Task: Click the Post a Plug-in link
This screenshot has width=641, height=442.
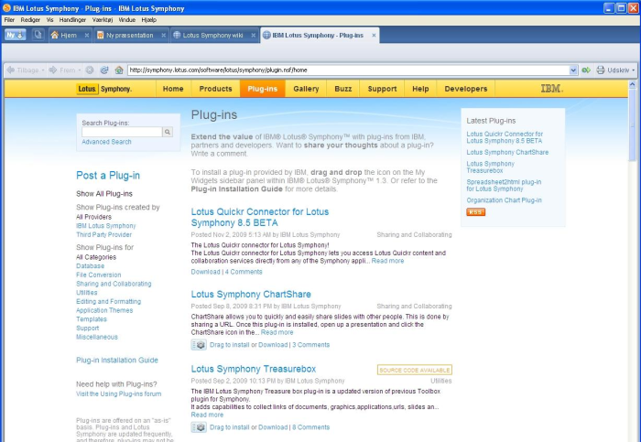Action: pyautogui.click(x=108, y=176)
